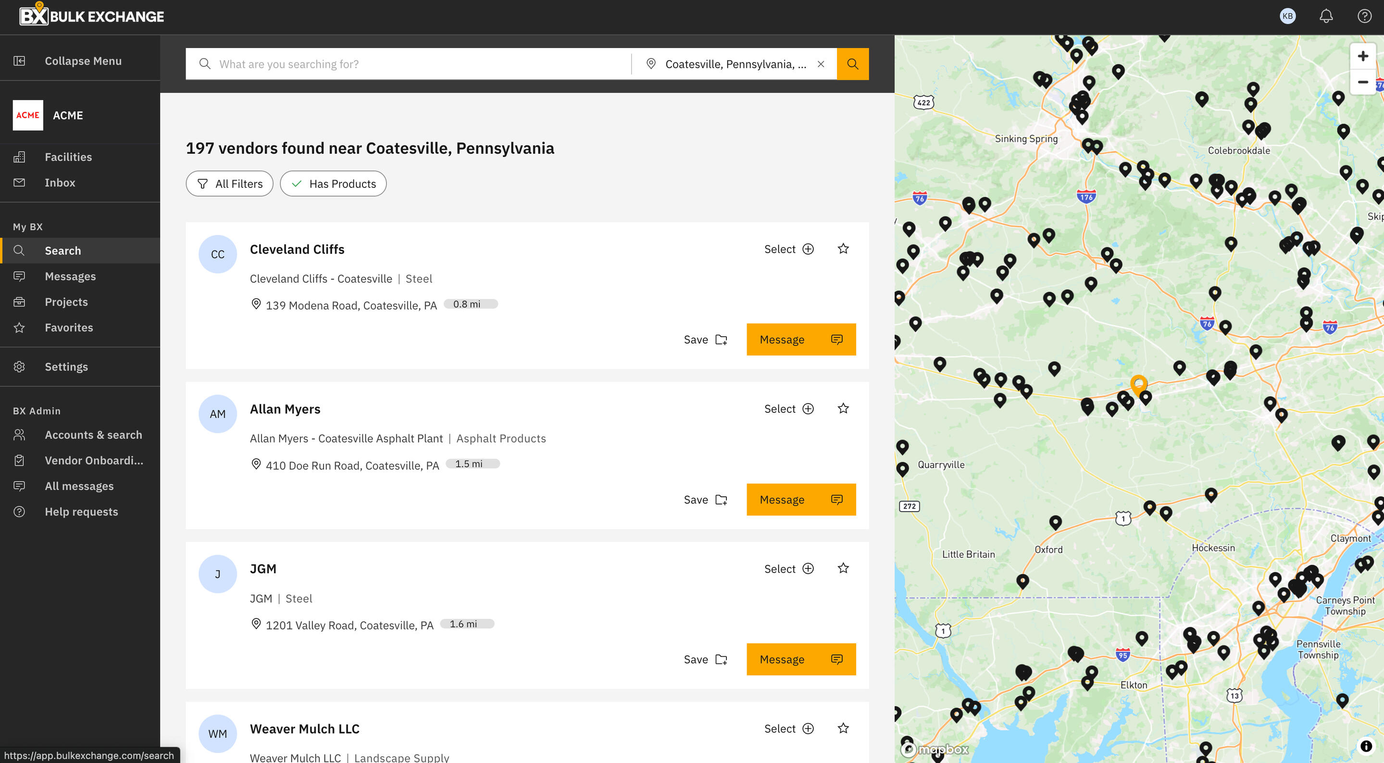
Task: Click the orange Coatesville map pin
Action: [x=1138, y=384]
